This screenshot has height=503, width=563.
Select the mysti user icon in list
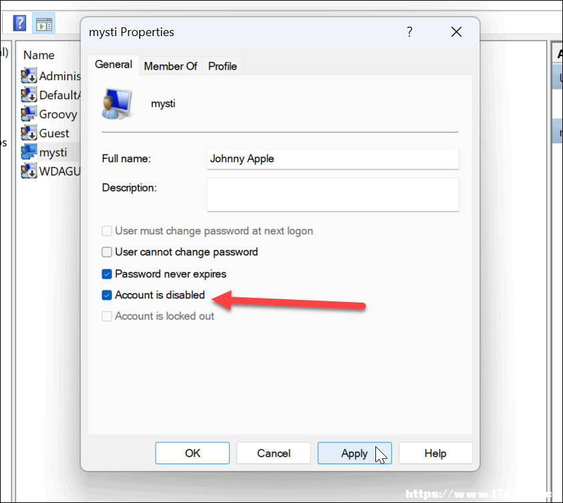click(29, 152)
